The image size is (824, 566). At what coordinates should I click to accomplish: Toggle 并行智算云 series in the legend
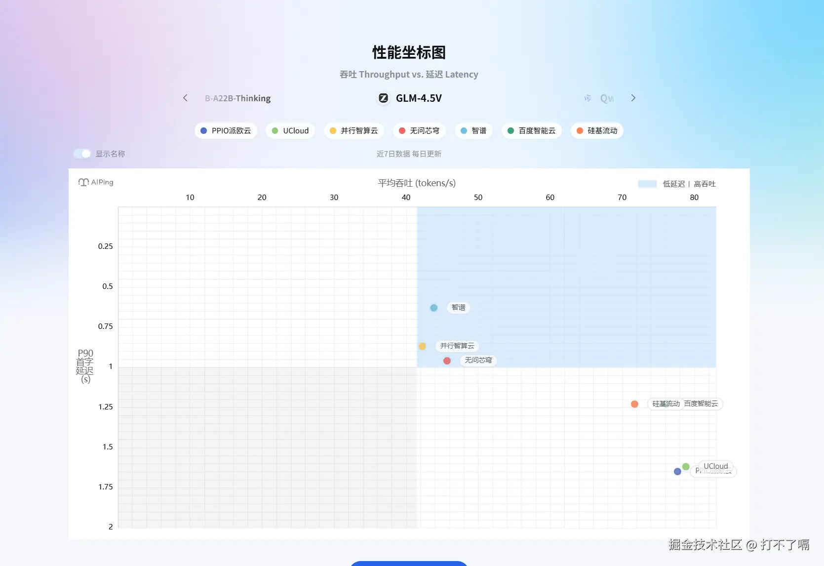[353, 130]
